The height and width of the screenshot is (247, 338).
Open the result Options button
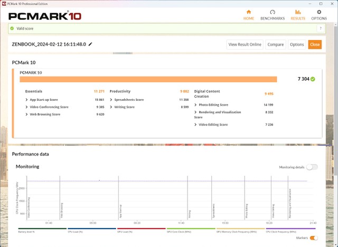(x=297, y=44)
